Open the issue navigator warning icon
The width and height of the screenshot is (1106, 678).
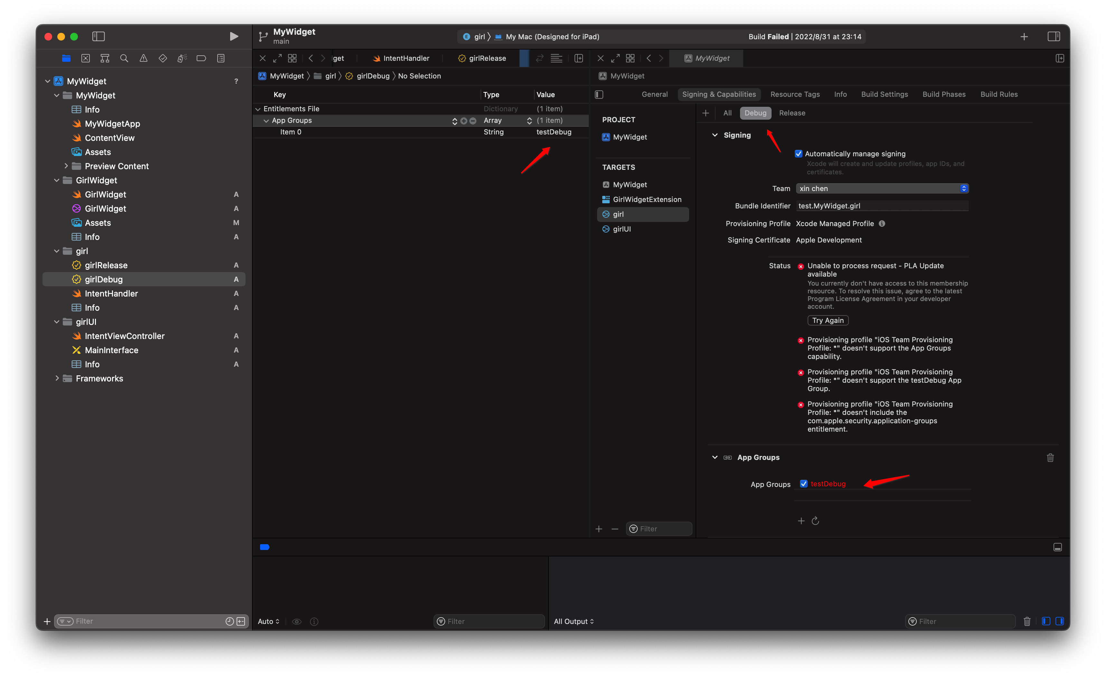(x=144, y=58)
